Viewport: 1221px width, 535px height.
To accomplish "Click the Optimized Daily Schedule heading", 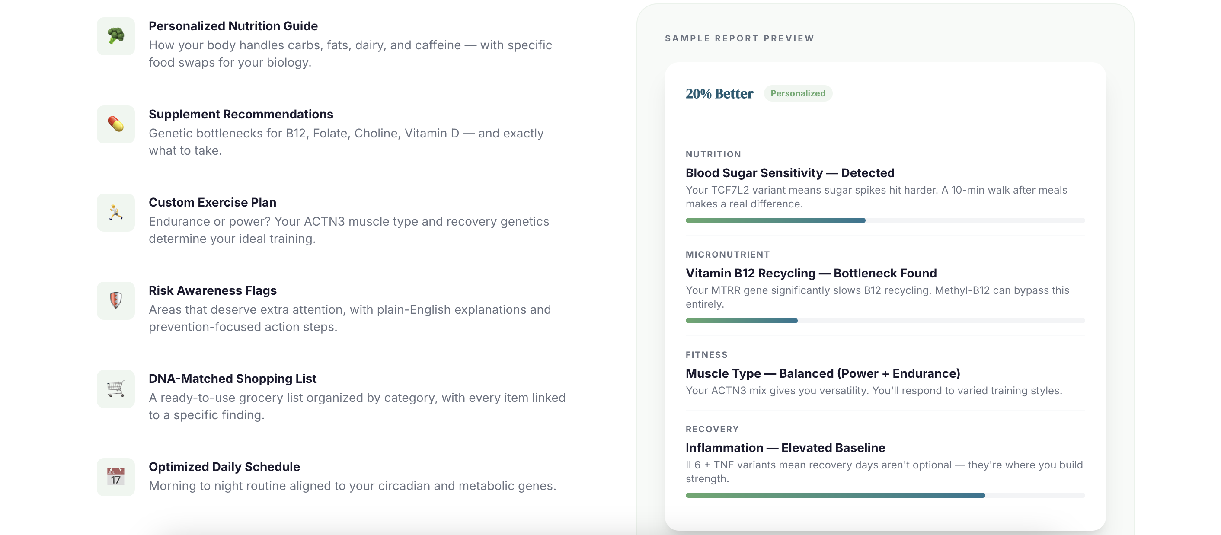I will tap(224, 467).
